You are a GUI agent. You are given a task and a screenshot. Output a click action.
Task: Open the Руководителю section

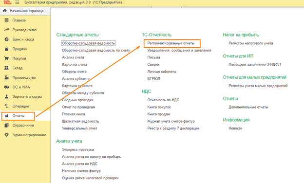pyautogui.click(x=24, y=30)
